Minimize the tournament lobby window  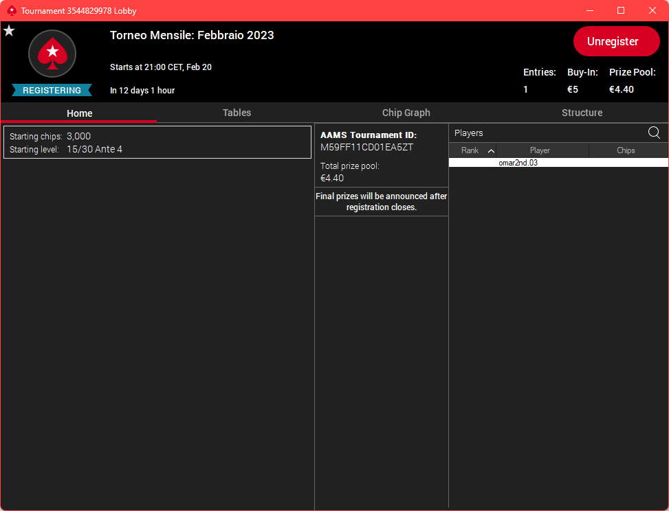pos(590,11)
